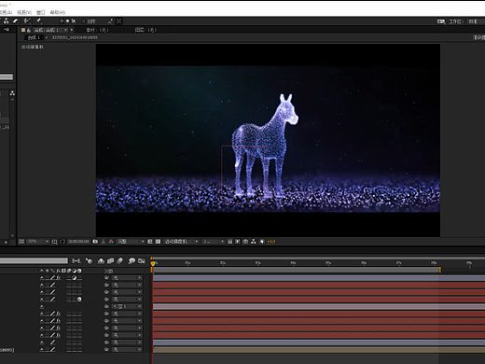Click the Draft 3D timeline icon
485x364 pixels.
[x=90, y=260]
